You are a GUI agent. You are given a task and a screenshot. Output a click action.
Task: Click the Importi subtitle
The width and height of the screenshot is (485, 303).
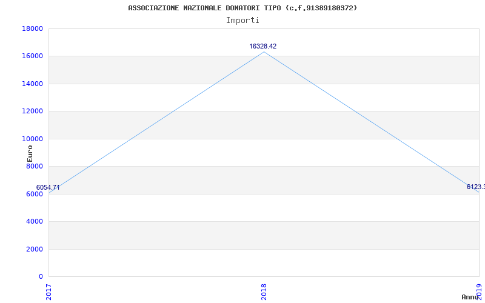coord(242,21)
